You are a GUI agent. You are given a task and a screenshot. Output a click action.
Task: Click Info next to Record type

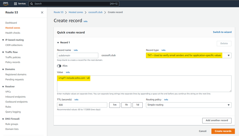point(163,50)
